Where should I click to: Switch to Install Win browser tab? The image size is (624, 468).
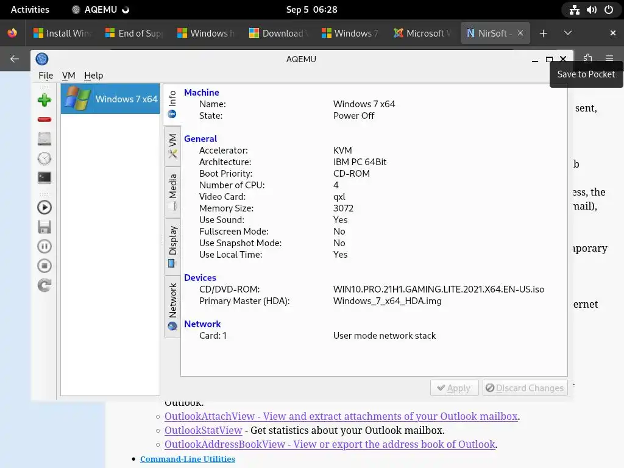click(63, 33)
